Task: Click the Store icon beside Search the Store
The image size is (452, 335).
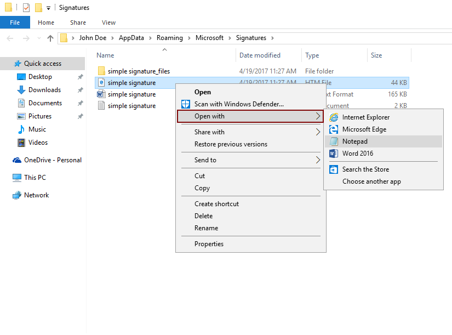Action: [x=334, y=169]
